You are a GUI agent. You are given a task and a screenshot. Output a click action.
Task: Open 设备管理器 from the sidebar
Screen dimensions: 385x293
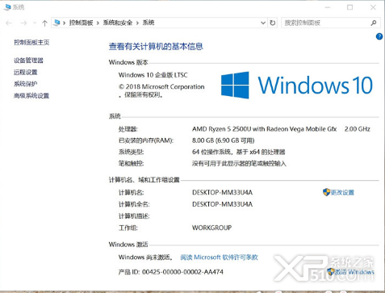28,61
